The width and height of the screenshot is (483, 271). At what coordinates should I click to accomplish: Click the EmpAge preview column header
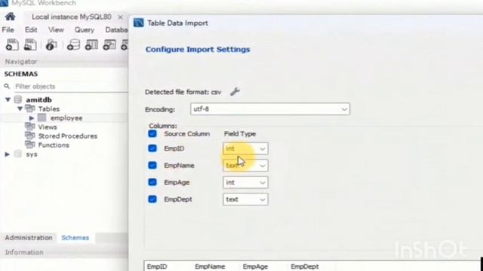(255, 266)
